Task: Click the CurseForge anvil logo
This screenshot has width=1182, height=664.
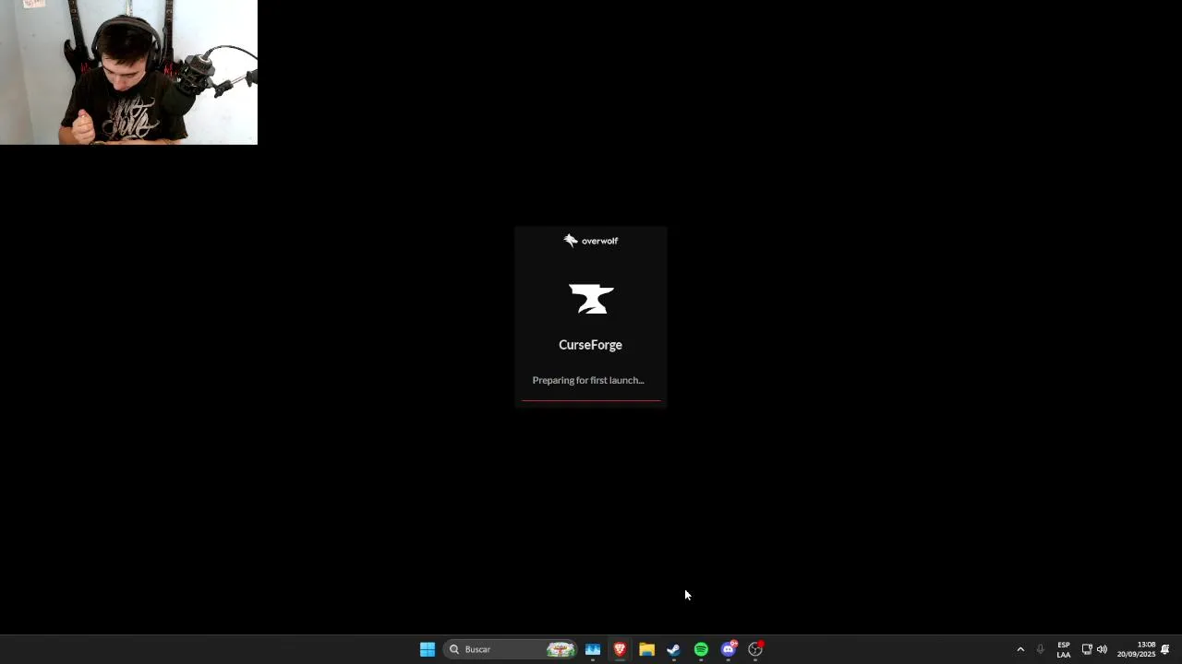Action: coord(591,299)
